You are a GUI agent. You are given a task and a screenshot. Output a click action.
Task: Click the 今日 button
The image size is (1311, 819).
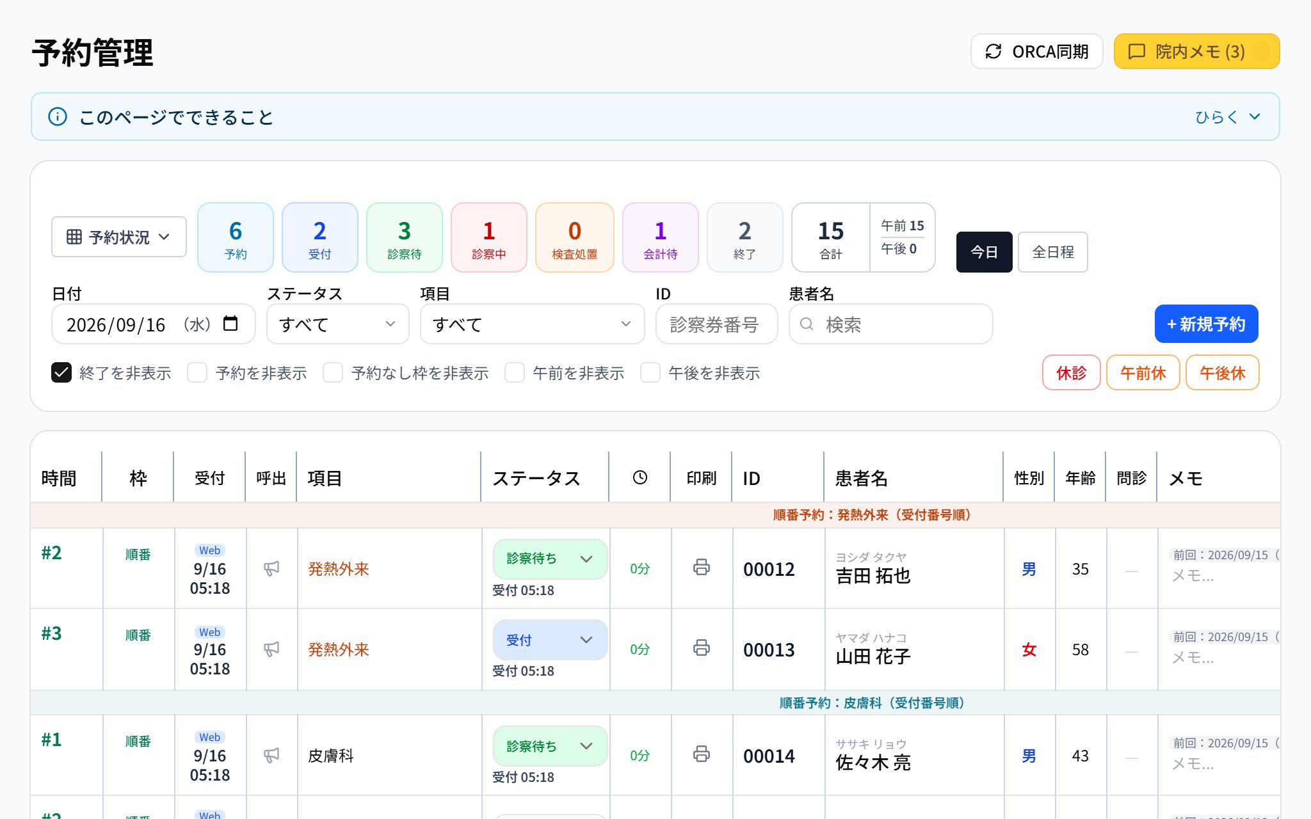coord(984,252)
